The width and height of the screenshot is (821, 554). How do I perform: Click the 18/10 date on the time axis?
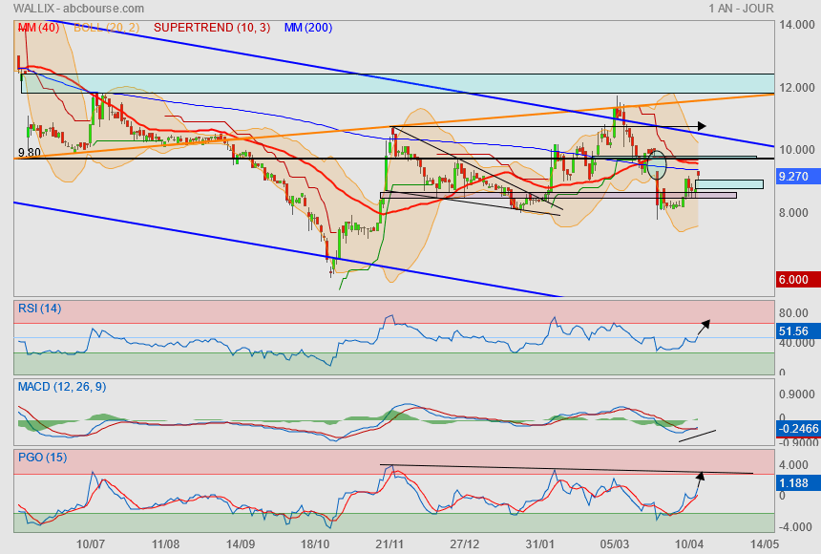pyautogui.click(x=315, y=544)
